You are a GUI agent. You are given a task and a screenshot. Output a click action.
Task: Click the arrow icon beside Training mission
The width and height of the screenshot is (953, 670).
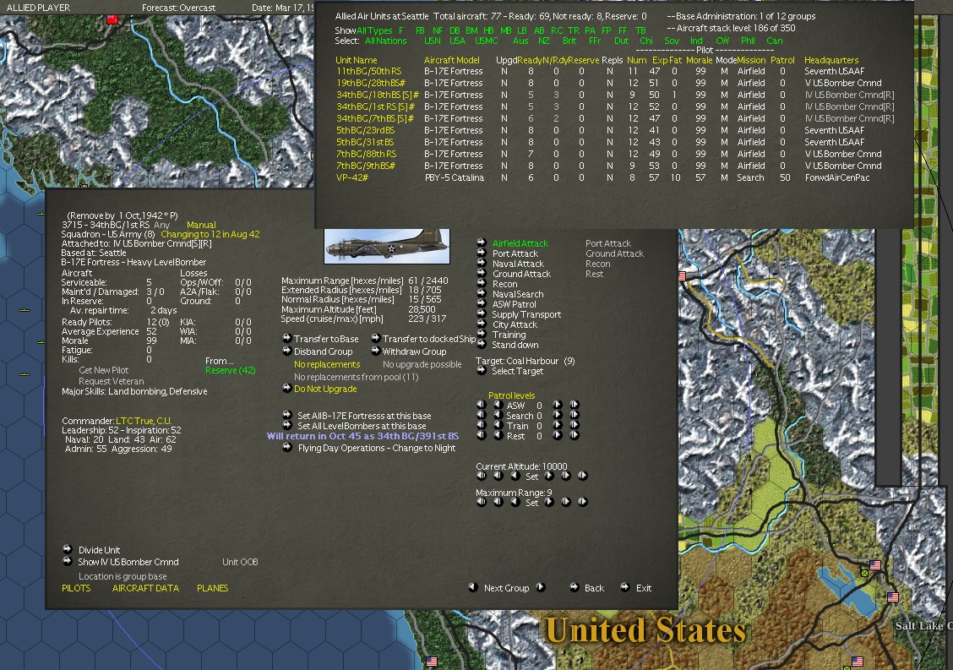pos(482,334)
